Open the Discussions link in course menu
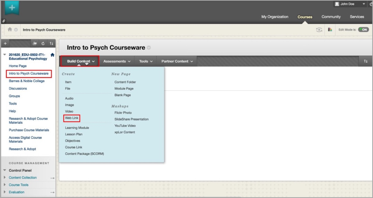The width and height of the screenshot is (373, 198). point(18,88)
